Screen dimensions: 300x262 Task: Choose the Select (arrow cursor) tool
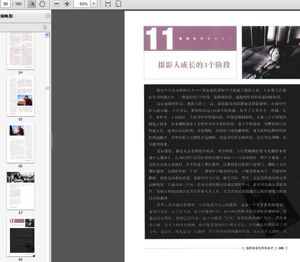coord(32,4)
